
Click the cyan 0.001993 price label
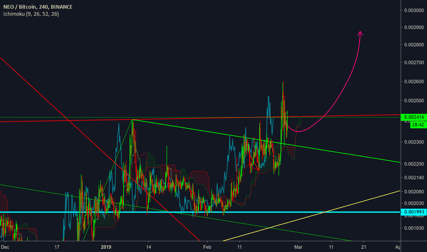click(x=414, y=212)
